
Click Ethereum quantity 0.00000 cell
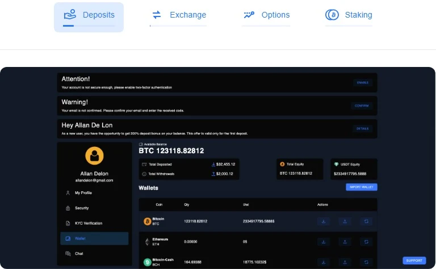191,242
